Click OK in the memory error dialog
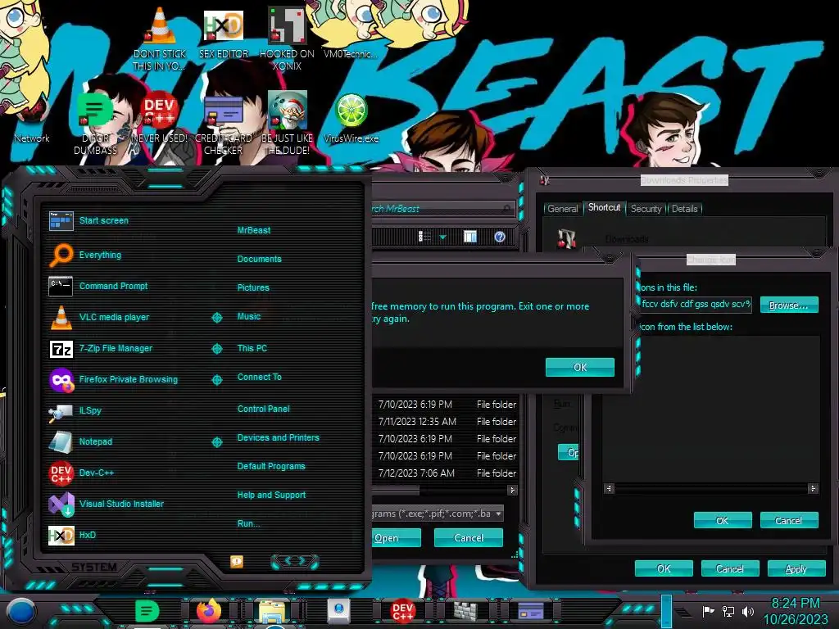The height and width of the screenshot is (629, 839). pyautogui.click(x=579, y=368)
